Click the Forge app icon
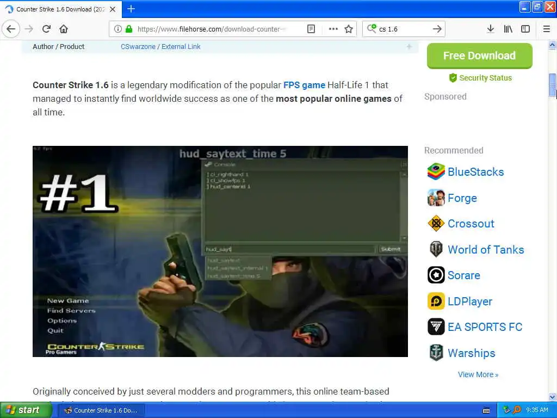Image resolution: width=557 pixels, height=418 pixels. point(436,198)
